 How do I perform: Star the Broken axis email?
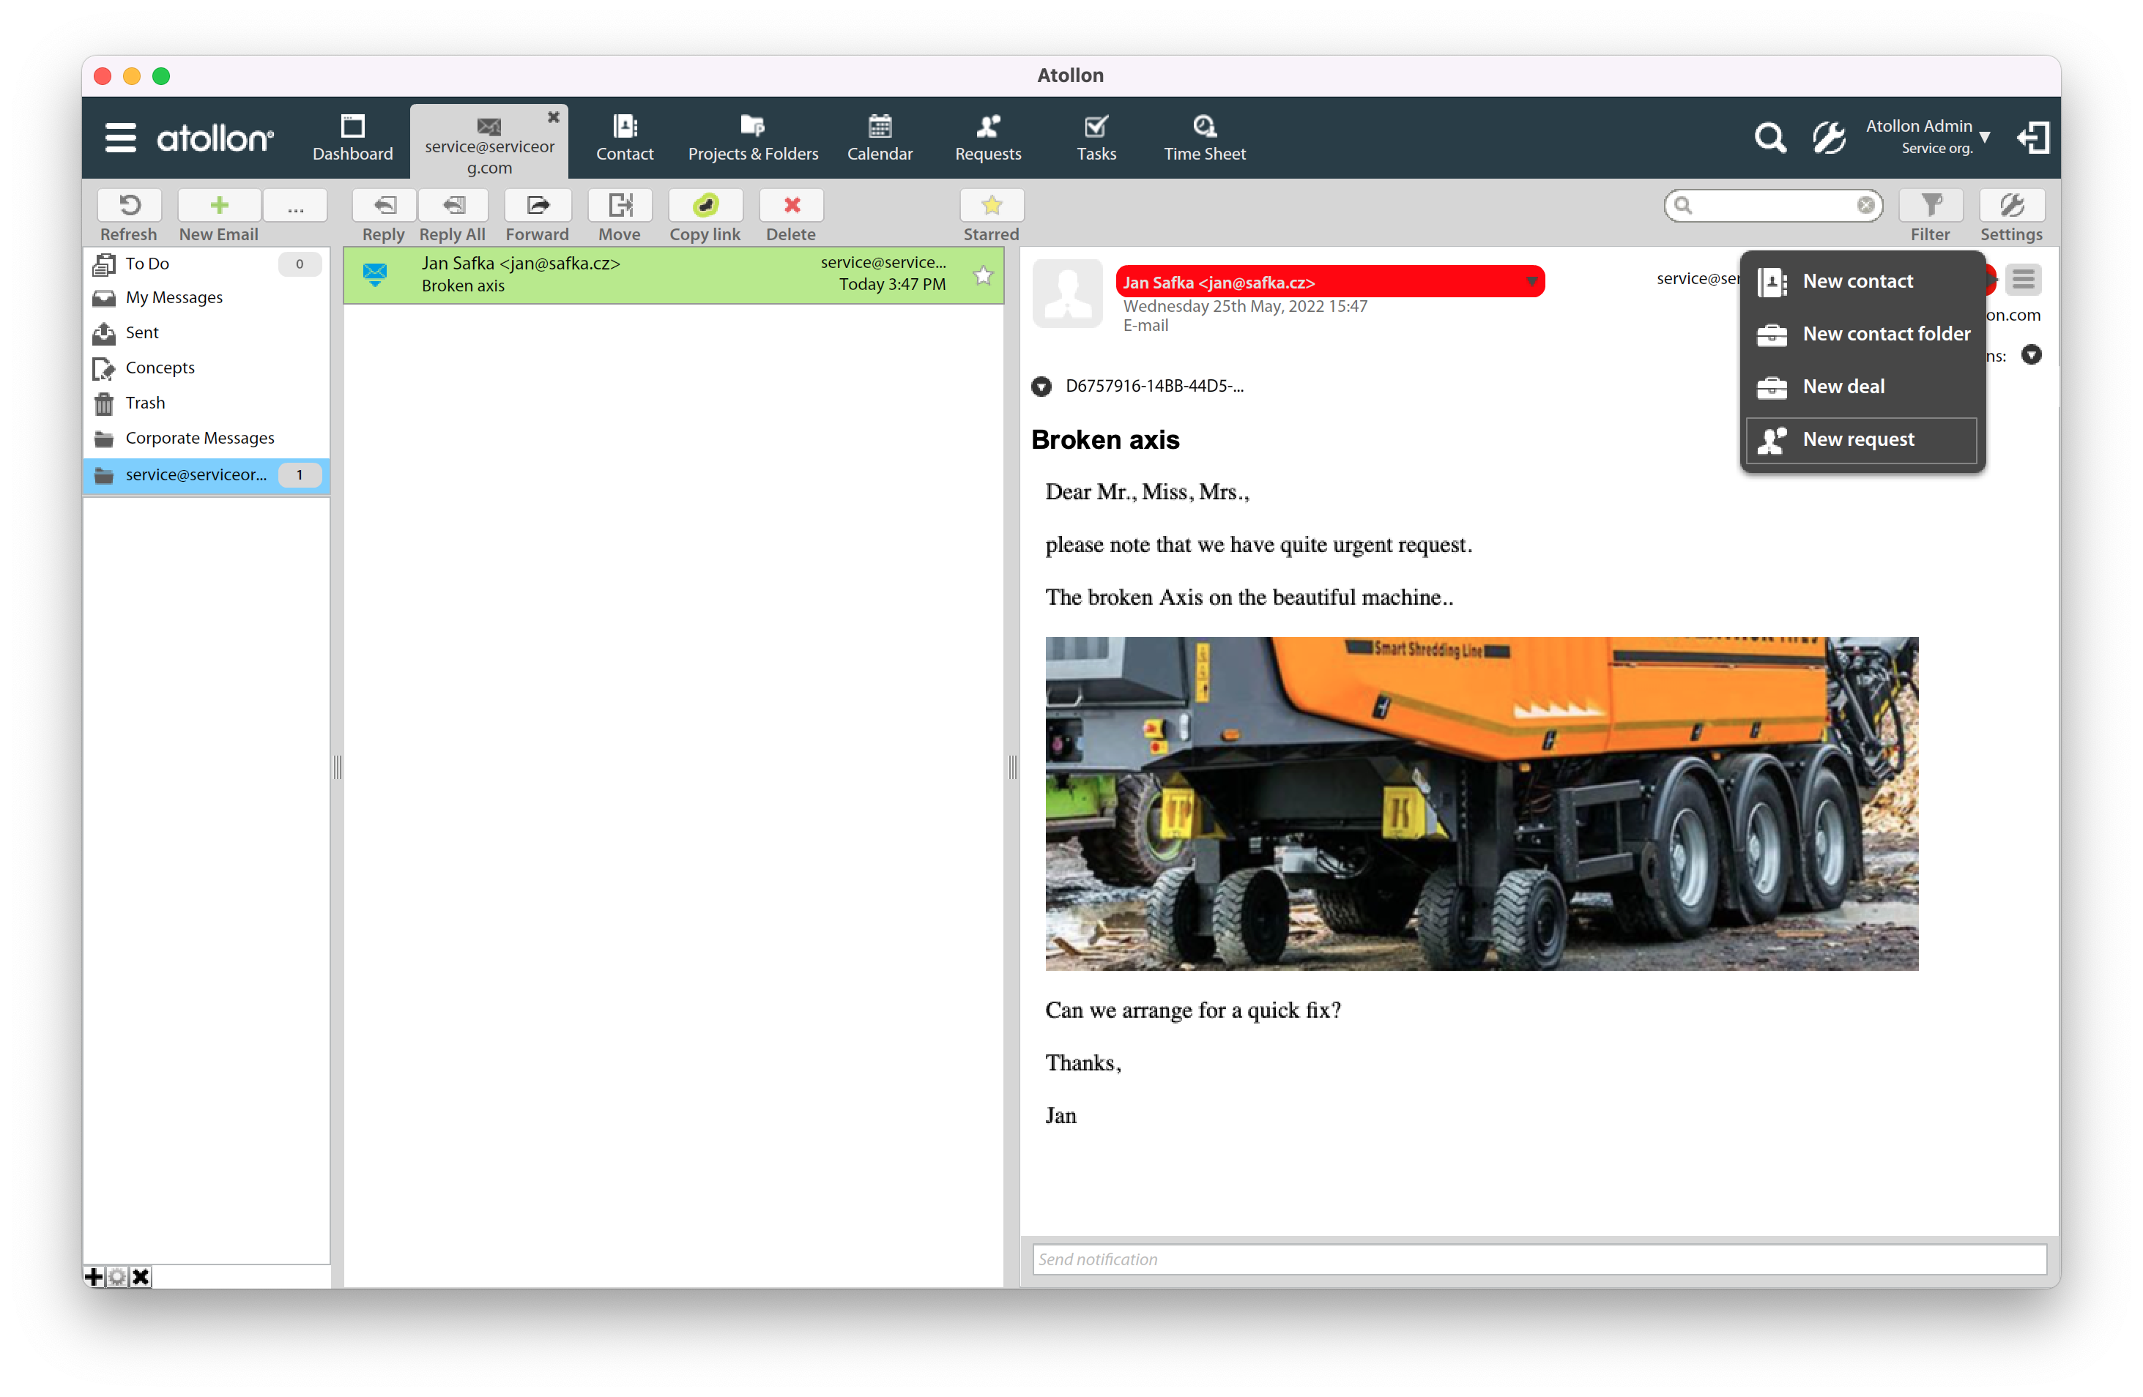coord(982,275)
